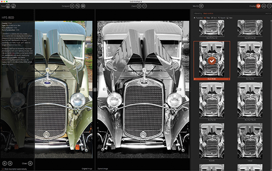Click the eye icon next to Compare
The image size is (272, 171).
[x=72, y=6]
